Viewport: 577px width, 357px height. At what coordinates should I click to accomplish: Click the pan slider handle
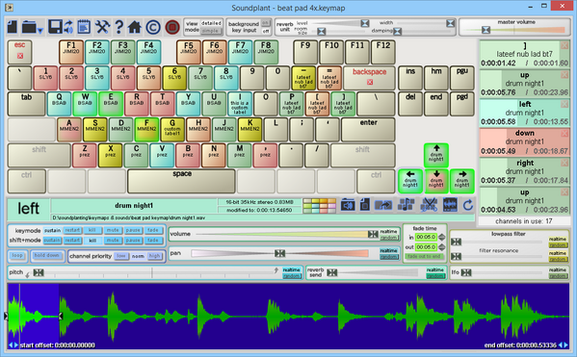279,253
